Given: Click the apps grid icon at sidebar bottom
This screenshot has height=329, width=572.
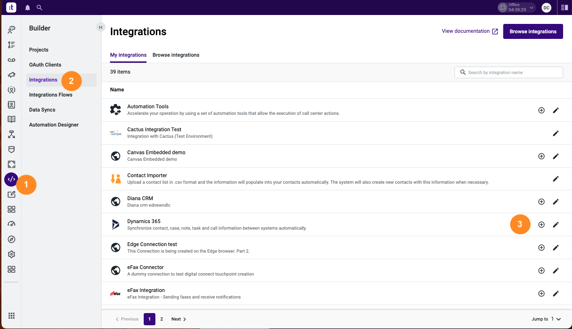Looking at the screenshot, I should [12, 315].
